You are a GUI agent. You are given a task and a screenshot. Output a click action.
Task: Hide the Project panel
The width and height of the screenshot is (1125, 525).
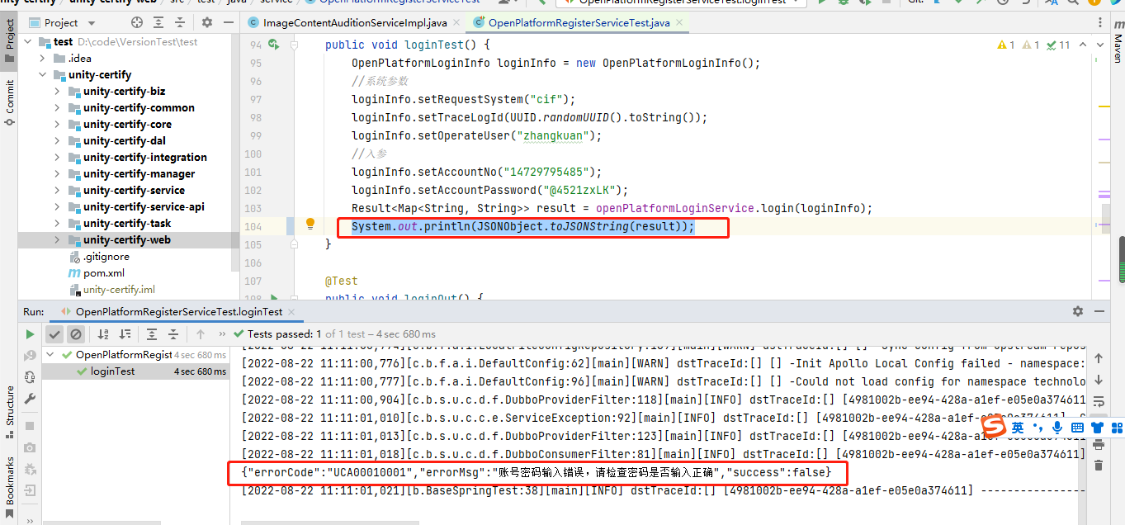(228, 23)
